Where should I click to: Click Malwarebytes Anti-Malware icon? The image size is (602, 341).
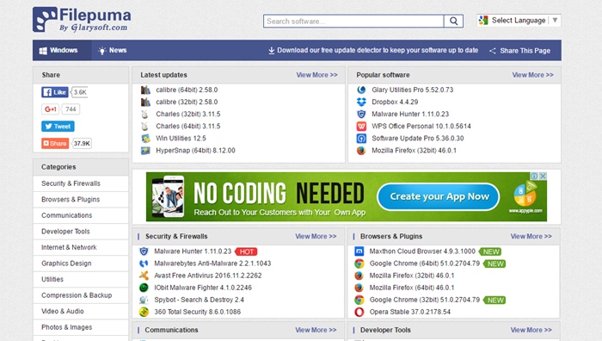144,263
